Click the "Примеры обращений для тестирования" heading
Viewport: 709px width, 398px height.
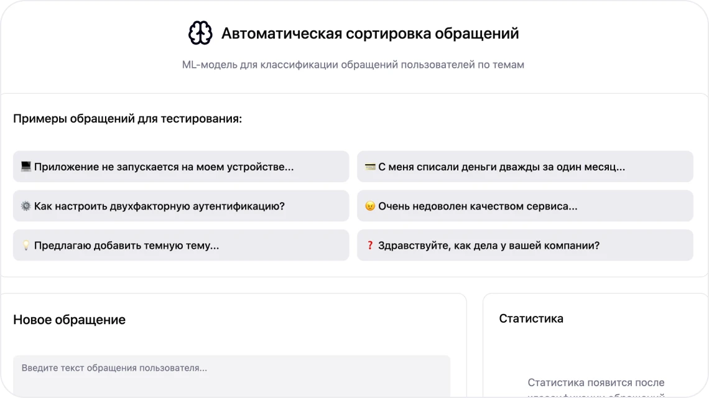pyautogui.click(x=127, y=119)
